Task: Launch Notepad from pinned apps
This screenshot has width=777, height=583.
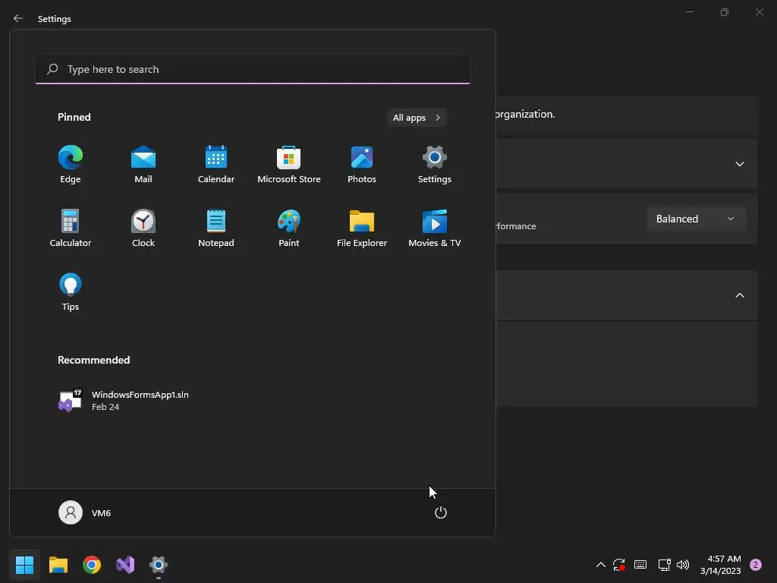Action: coord(216,228)
